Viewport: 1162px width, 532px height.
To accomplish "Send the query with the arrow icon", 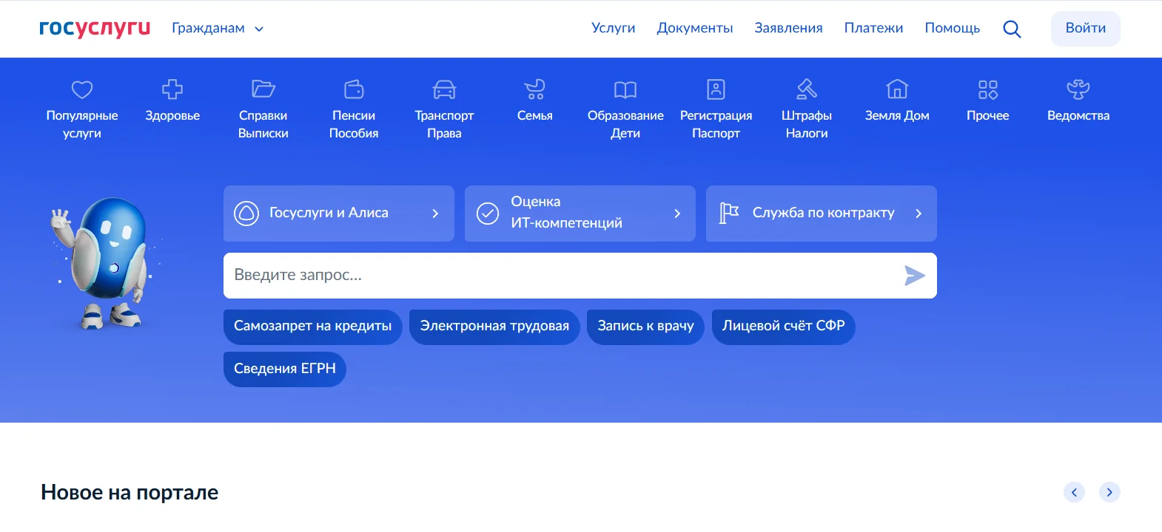I will (915, 276).
